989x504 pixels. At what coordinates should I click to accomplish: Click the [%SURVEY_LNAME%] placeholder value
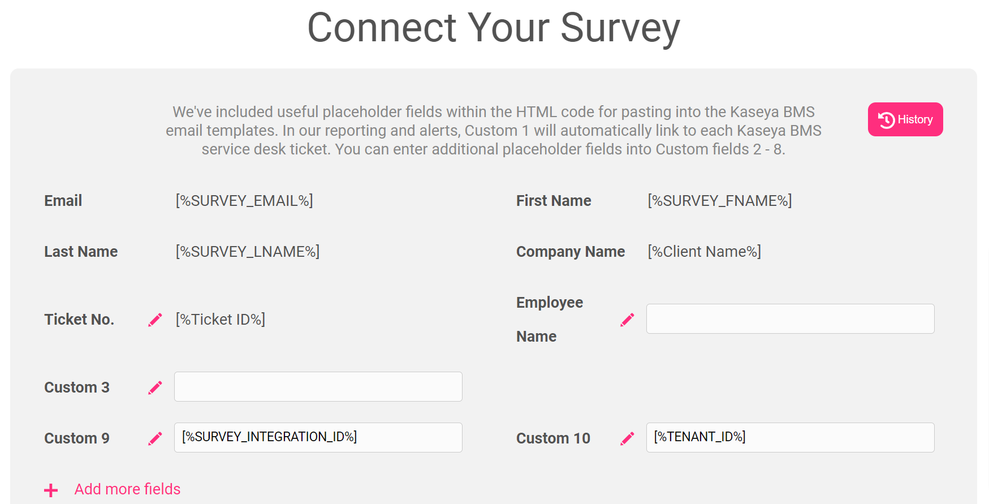tap(248, 252)
